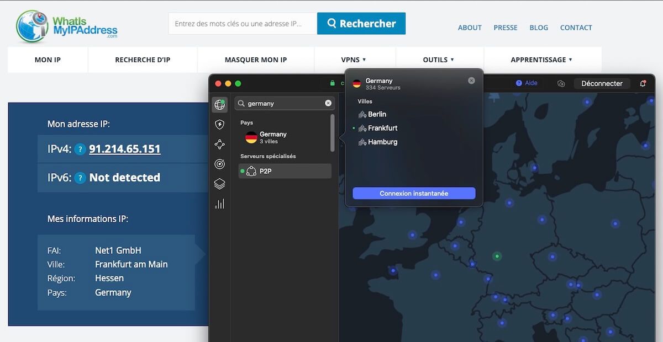Click the account profile icon near Déconnecter
Image resolution: width=663 pixels, height=342 pixels.
tap(561, 83)
